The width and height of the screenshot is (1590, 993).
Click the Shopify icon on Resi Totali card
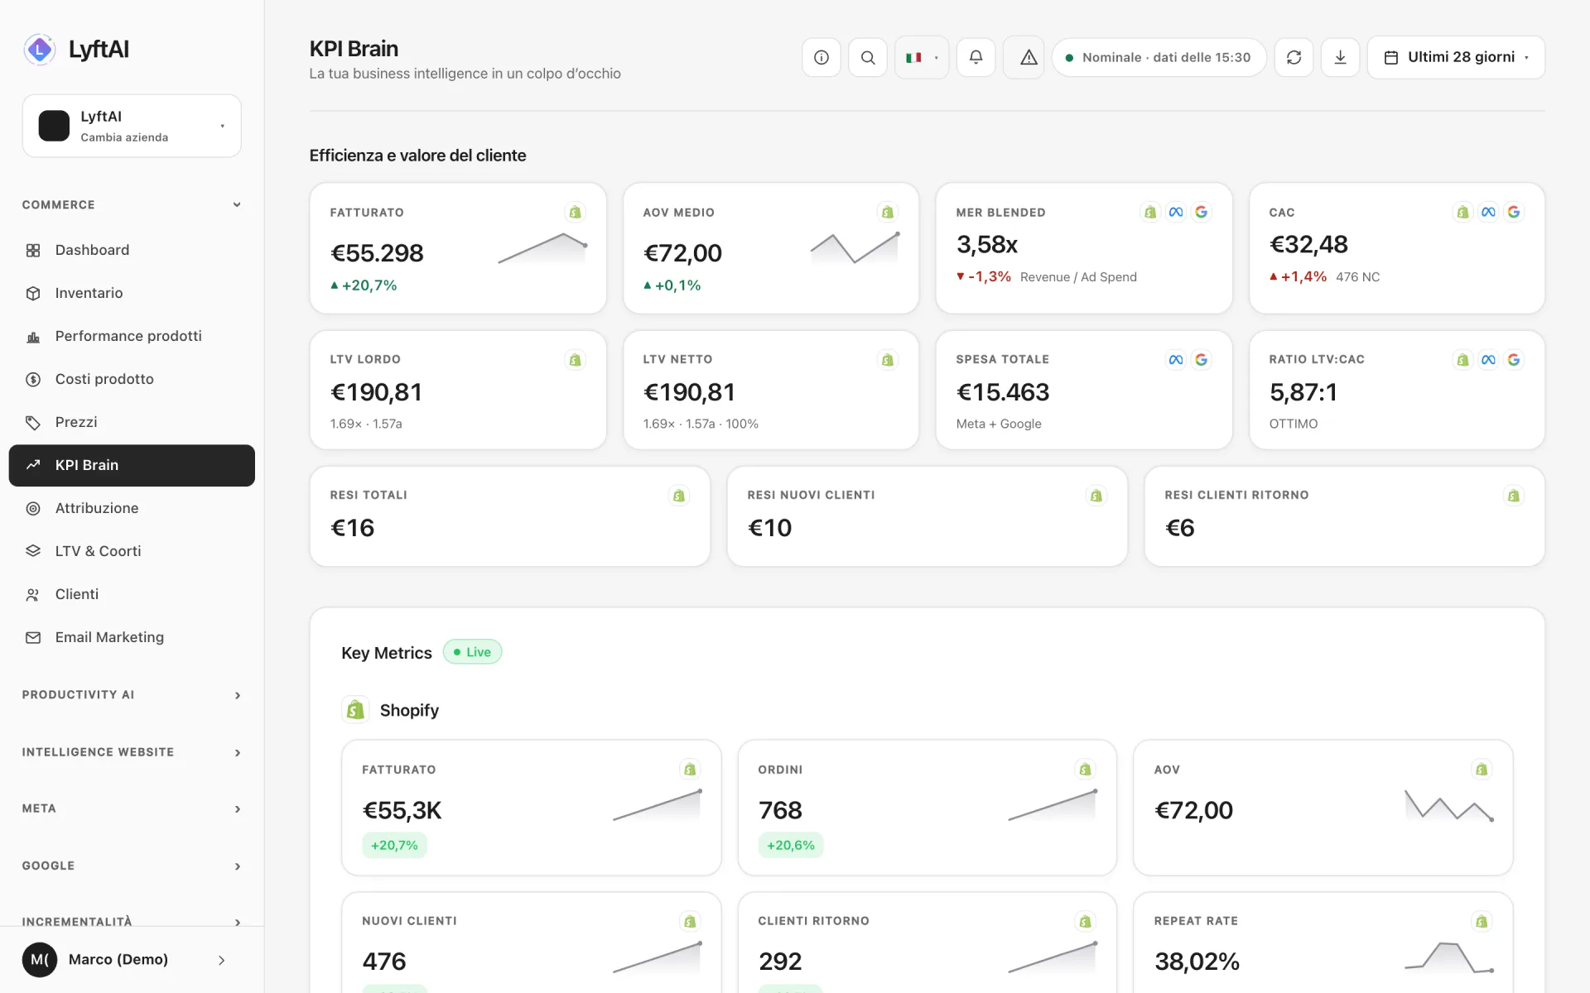[678, 496]
